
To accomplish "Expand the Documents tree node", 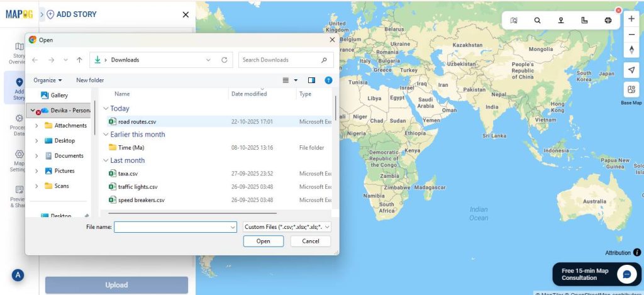I will (36, 156).
